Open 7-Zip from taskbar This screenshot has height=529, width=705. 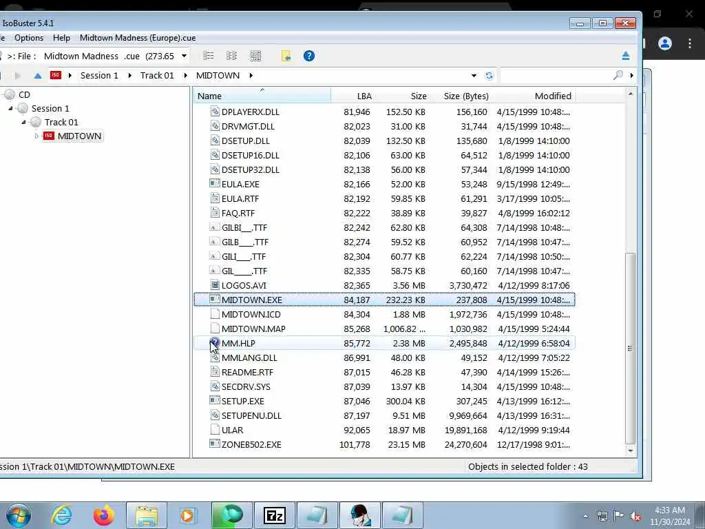click(x=274, y=515)
